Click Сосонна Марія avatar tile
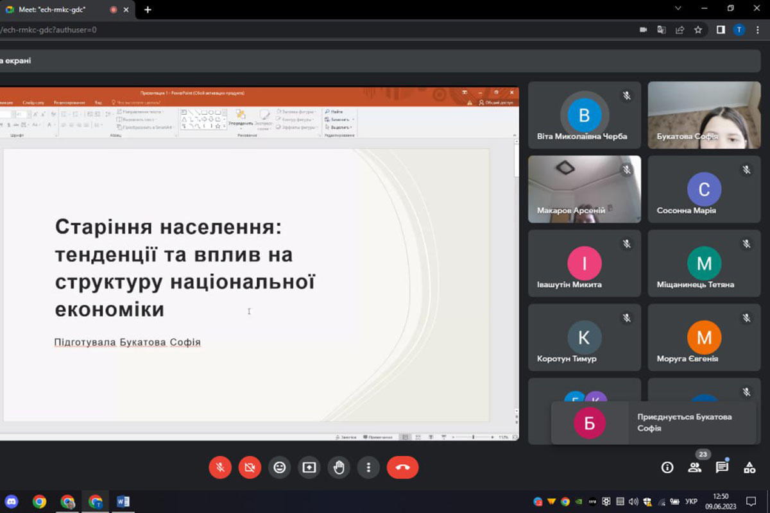 [x=704, y=189]
